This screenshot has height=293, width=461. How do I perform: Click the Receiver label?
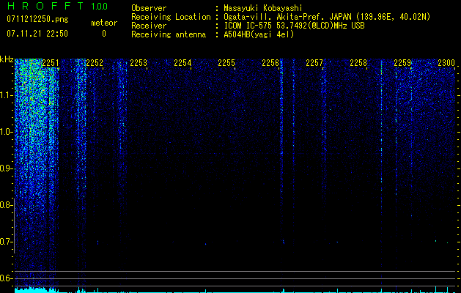[x=149, y=26]
